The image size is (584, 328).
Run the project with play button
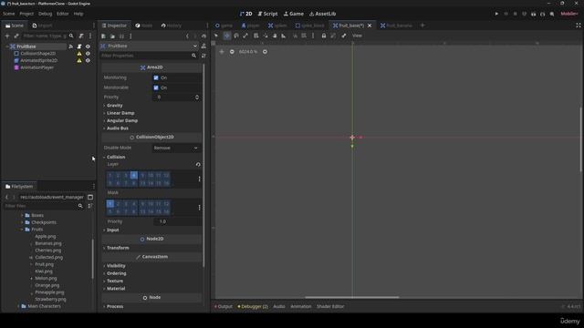point(496,14)
